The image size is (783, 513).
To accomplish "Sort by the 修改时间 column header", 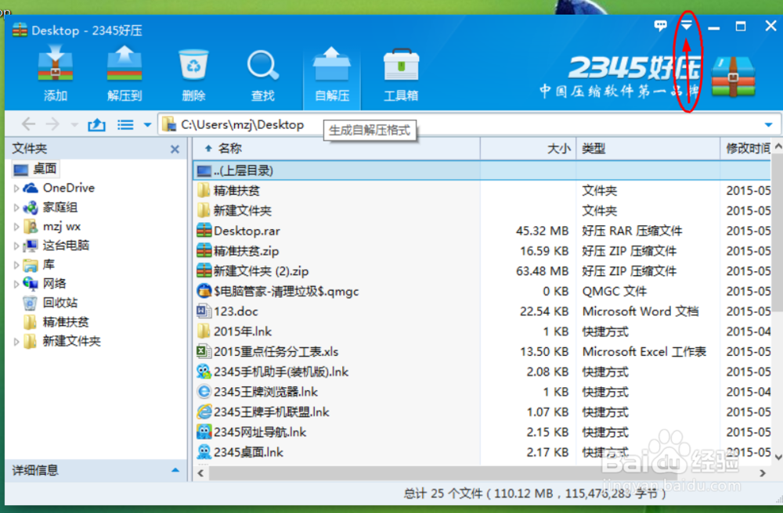I will [746, 148].
